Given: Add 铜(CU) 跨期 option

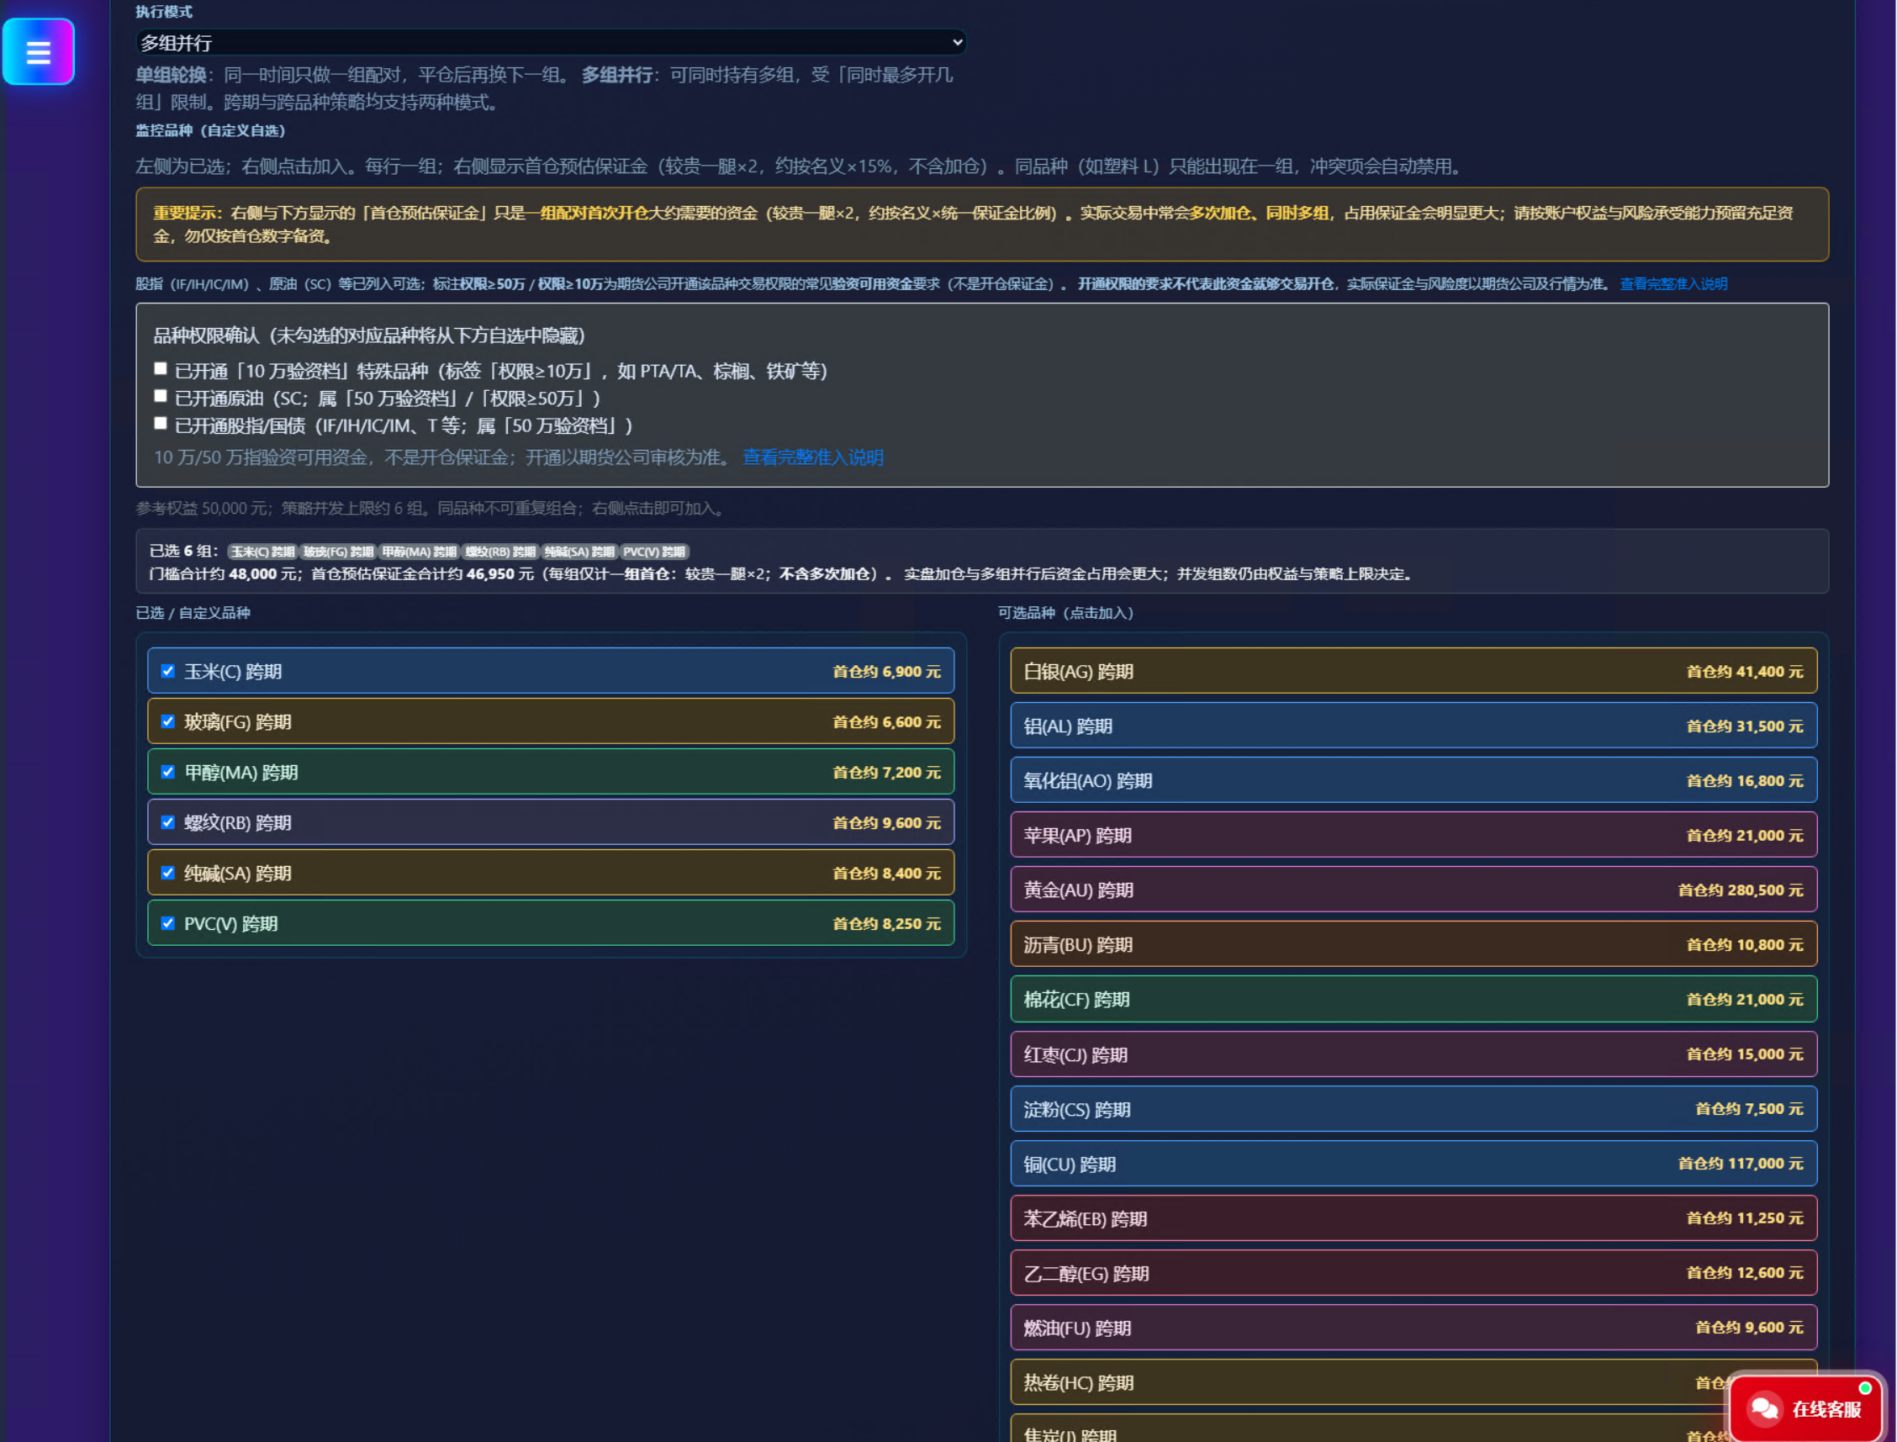Looking at the screenshot, I should (1414, 1164).
